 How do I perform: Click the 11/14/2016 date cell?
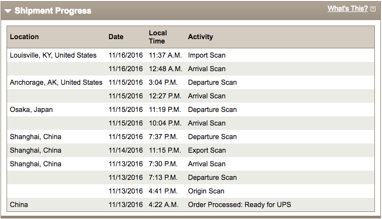click(125, 151)
